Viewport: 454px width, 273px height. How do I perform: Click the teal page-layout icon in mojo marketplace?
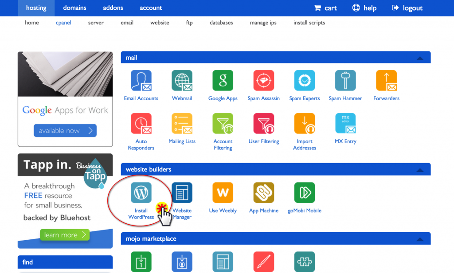coord(223,262)
